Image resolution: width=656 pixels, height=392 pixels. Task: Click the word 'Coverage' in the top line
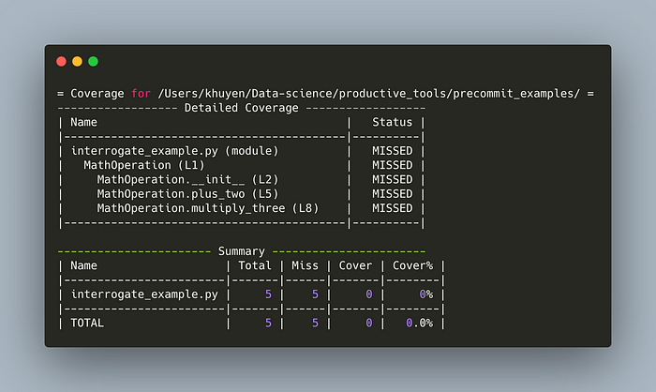tap(97, 94)
